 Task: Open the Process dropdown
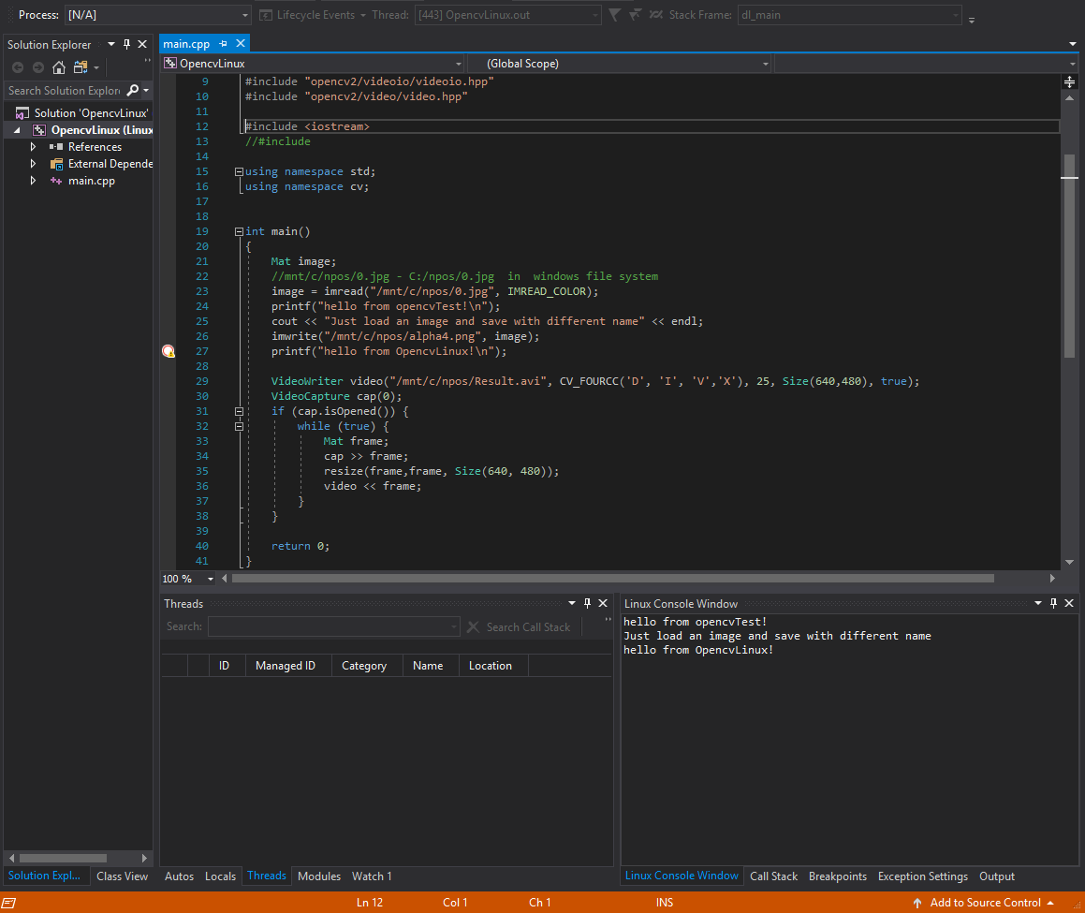click(x=245, y=15)
